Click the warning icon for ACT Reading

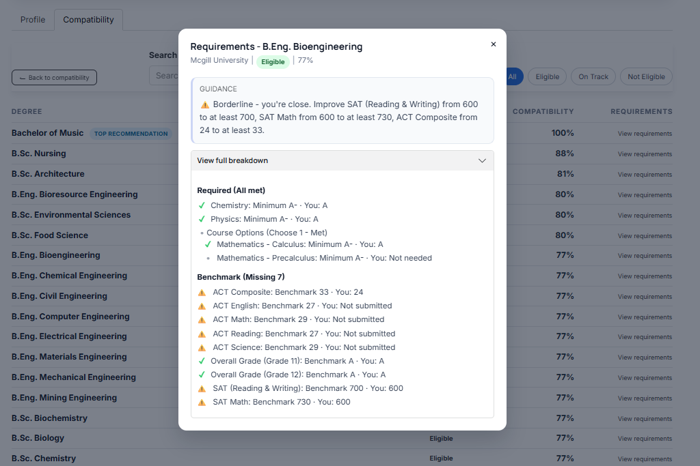click(202, 334)
